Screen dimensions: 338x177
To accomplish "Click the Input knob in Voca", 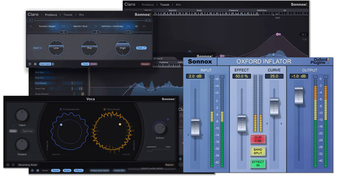I will (22, 115).
